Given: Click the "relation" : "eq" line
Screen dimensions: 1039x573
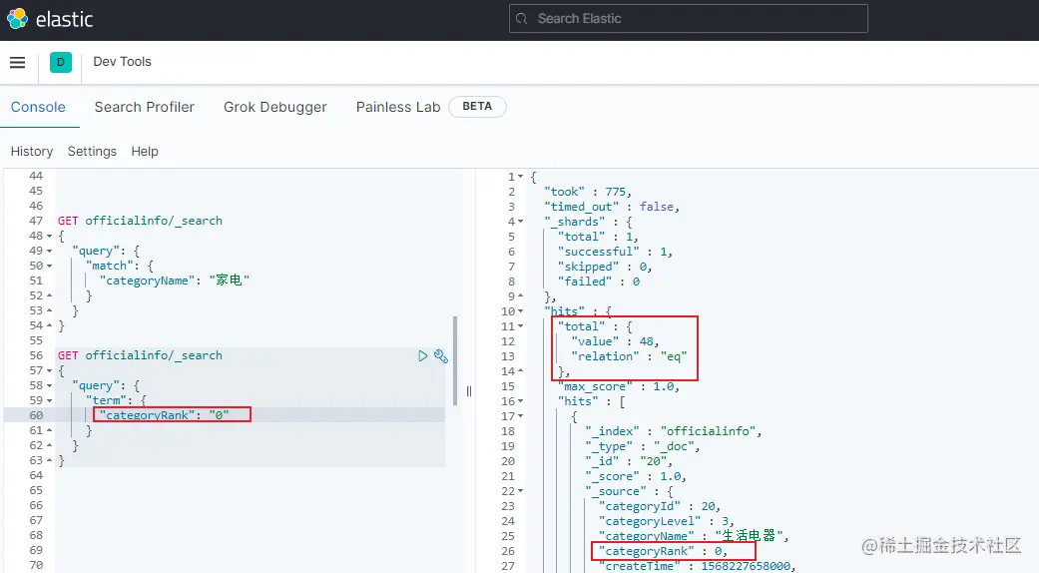Looking at the screenshot, I should tap(629, 356).
